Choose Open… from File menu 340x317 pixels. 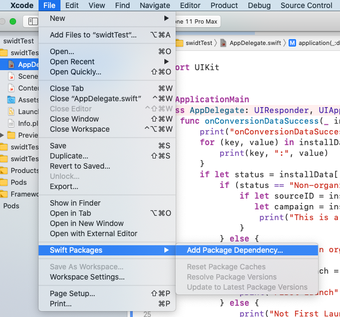click(x=107, y=51)
